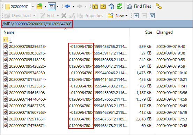193x135 pixels.
Task: Click date 2020/09/07 9:40
Action: 171,47
